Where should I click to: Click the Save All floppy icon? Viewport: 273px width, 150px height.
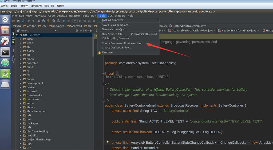(18, 21)
